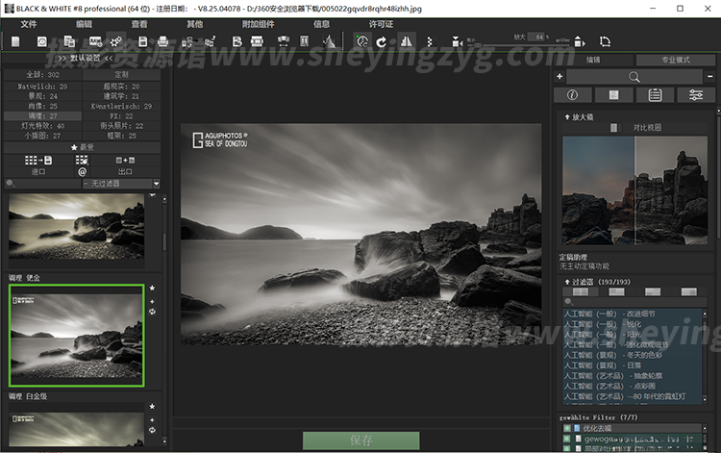
Task: Click the crop/rotate icon at toolbar right
Action: click(x=605, y=41)
